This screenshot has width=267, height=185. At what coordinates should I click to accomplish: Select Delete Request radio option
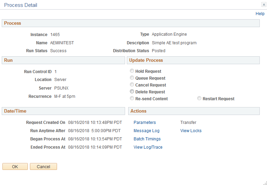click(x=132, y=92)
